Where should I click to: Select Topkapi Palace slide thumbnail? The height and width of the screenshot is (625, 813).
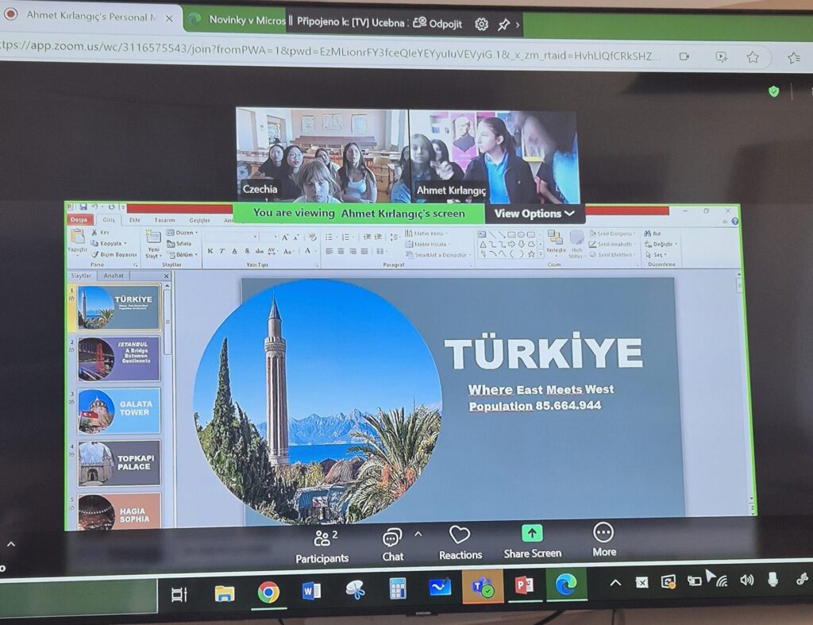click(x=119, y=463)
